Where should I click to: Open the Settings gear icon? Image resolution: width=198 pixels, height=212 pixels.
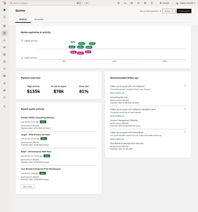[145, 3]
